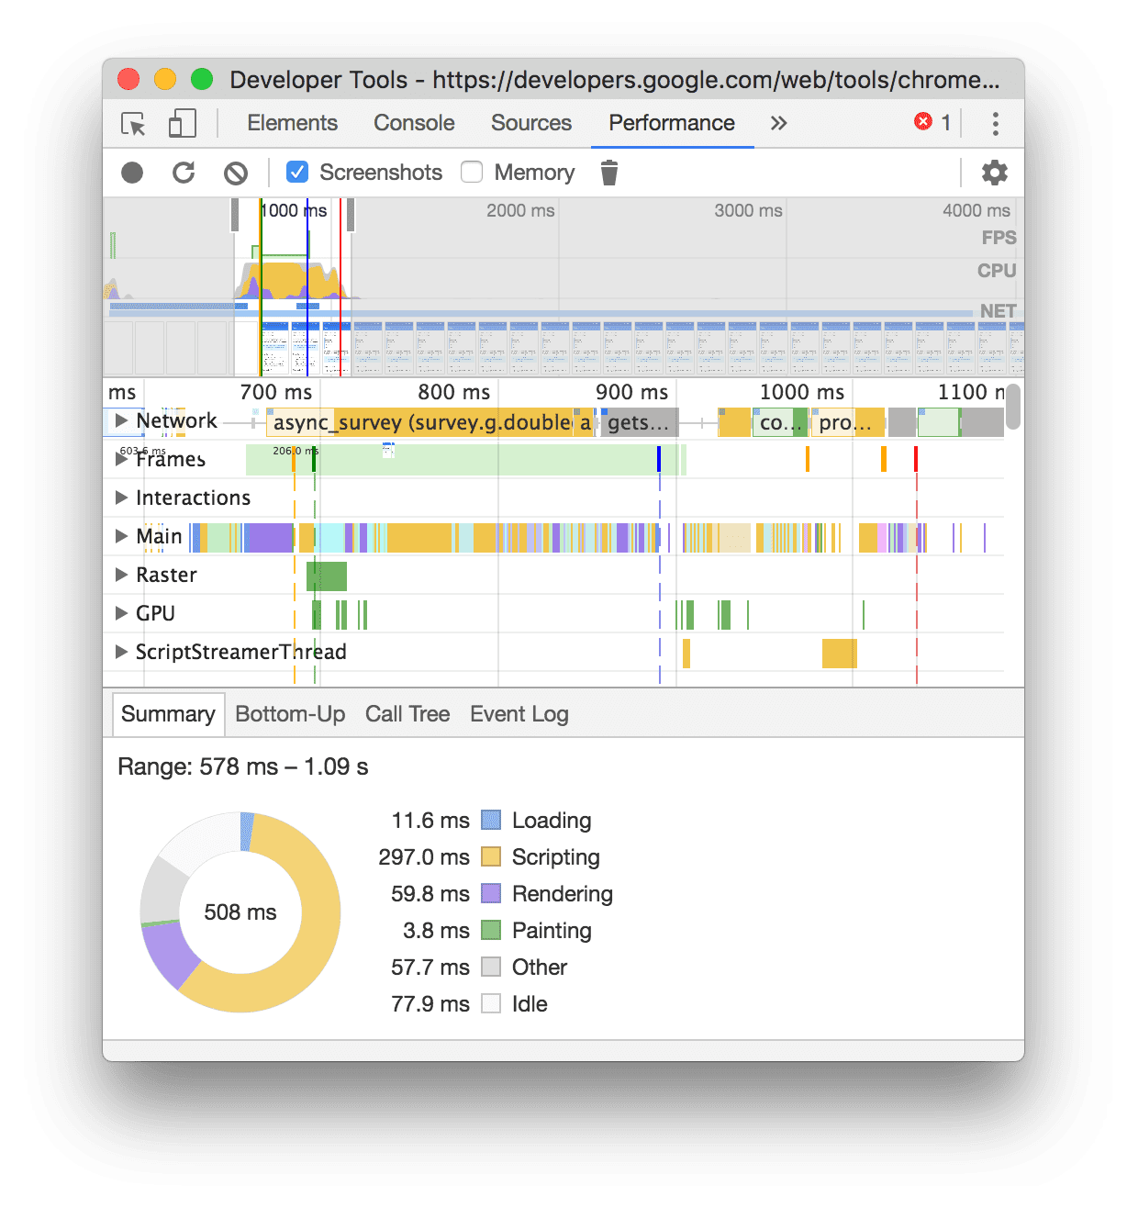The image size is (1127, 1208).
Task: Reload page and record performance
Action: pos(184,172)
